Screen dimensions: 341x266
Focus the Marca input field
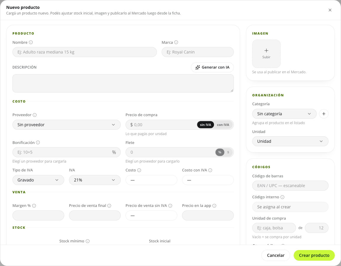point(198,52)
